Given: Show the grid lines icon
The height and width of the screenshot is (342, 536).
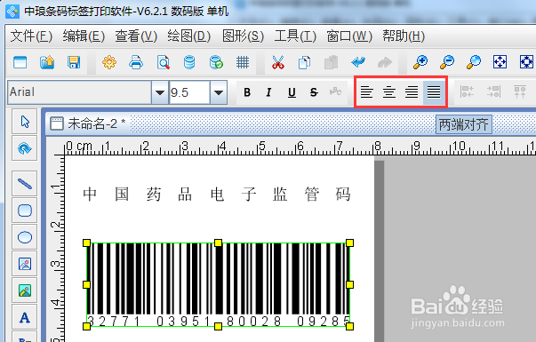Looking at the screenshot, I should coord(243,62).
